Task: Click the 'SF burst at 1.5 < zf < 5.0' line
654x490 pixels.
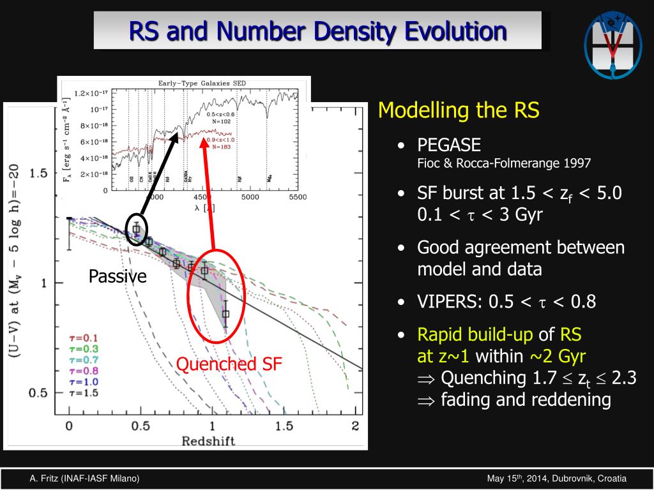Action: 519,194
